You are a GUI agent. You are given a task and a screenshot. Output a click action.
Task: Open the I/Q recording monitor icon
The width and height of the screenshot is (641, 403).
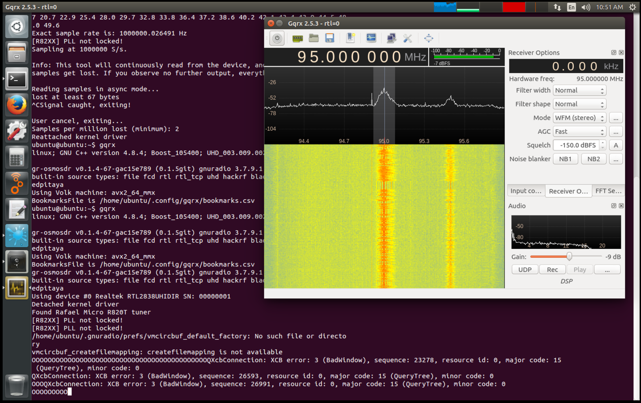[x=371, y=38]
